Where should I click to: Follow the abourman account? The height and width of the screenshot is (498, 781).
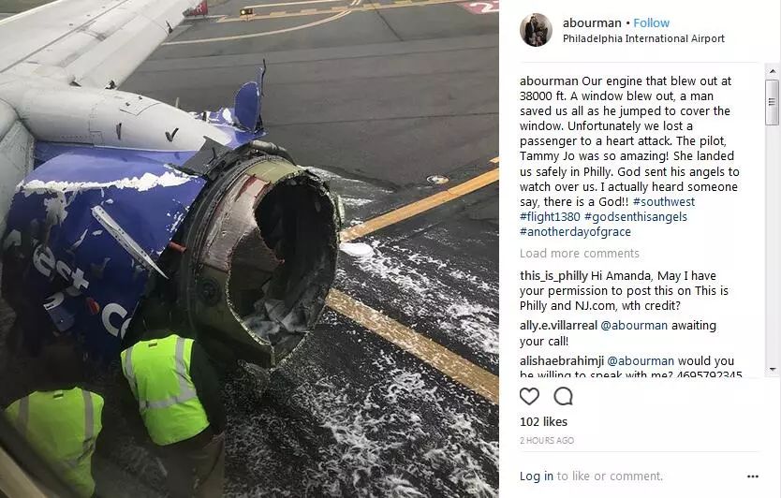coord(651,22)
